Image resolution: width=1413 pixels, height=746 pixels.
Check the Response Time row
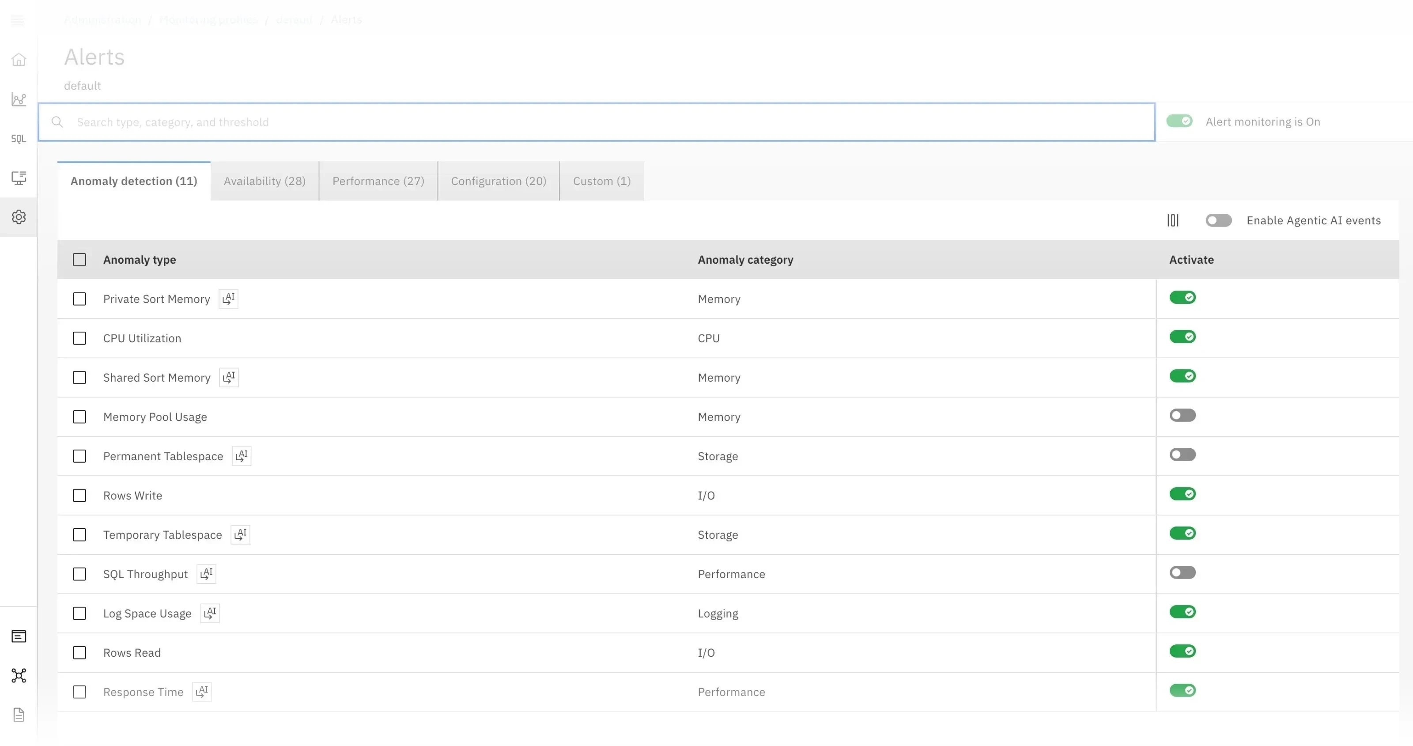click(x=79, y=692)
